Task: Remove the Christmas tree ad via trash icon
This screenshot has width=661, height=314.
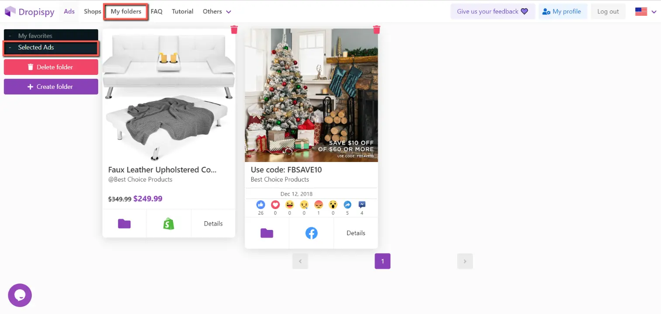Action: (376, 29)
